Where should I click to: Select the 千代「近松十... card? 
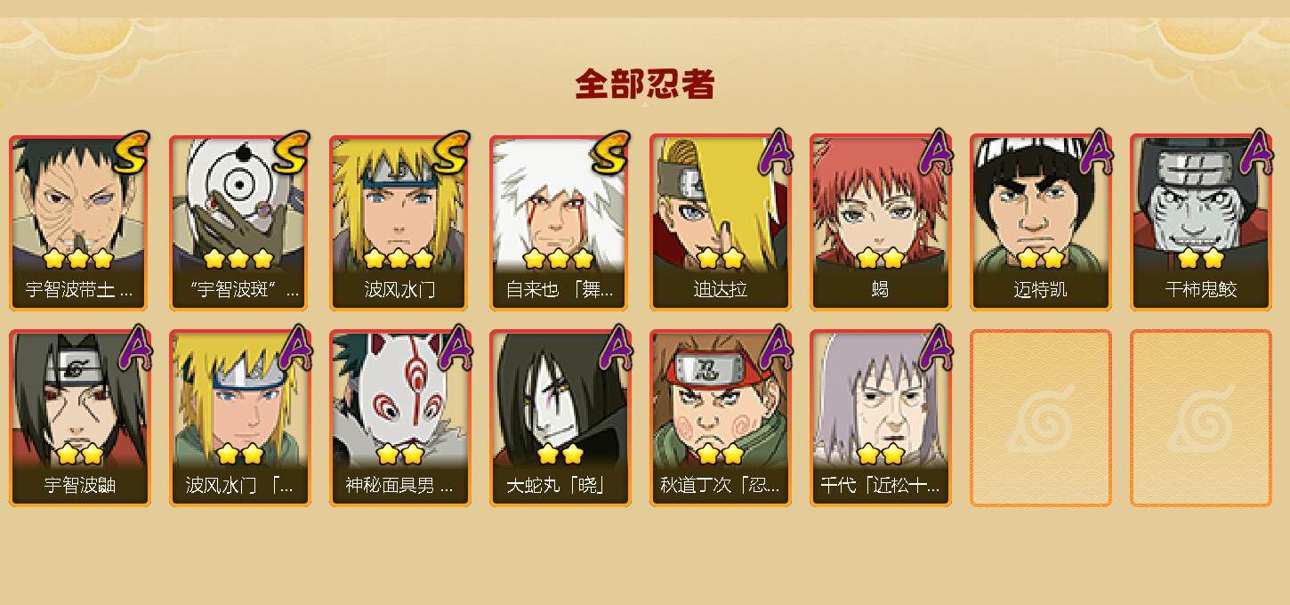881,418
